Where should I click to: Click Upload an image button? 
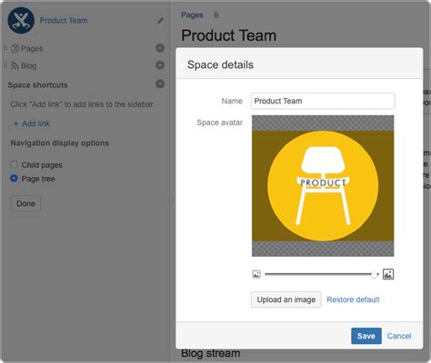[x=286, y=299]
